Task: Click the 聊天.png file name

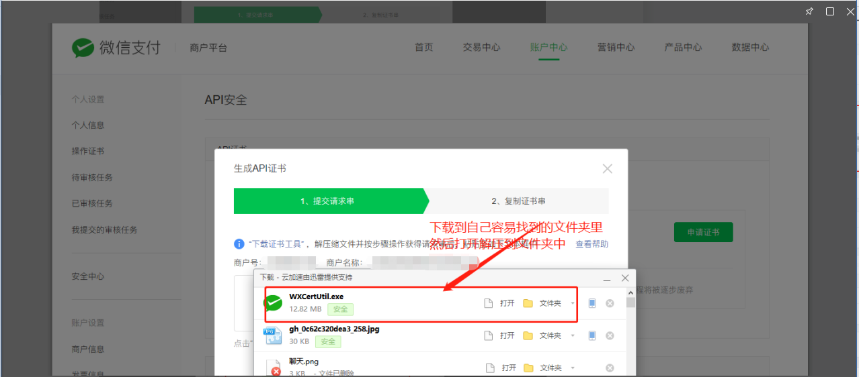Action: click(304, 362)
